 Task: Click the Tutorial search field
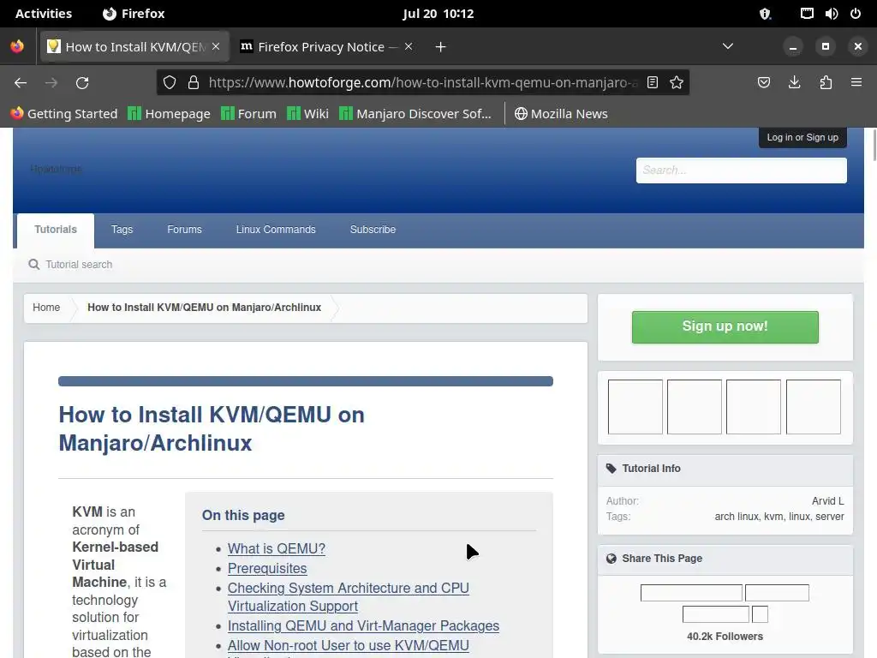(x=79, y=265)
